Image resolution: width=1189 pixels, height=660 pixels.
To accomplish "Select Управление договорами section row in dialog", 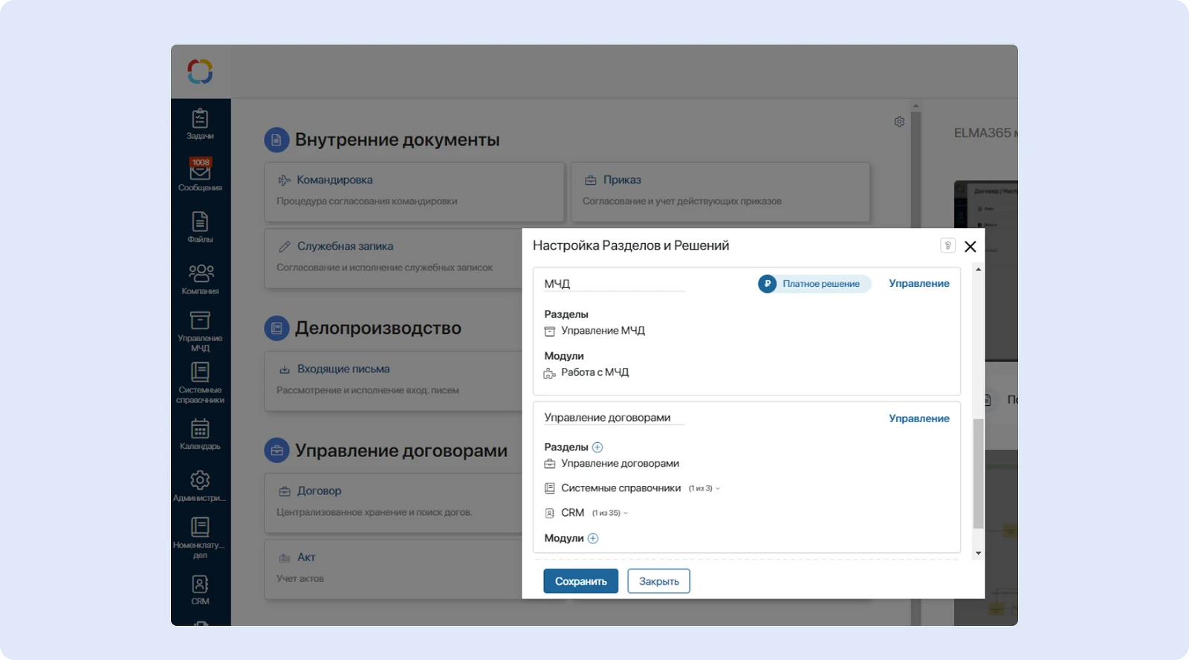I will pos(612,464).
